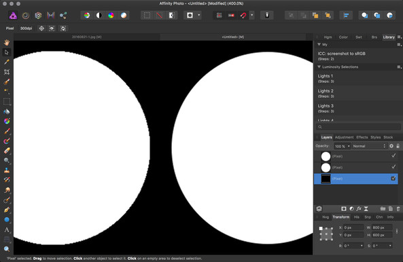Click the Library search field
403x262 pixels.
[x=358, y=127]
